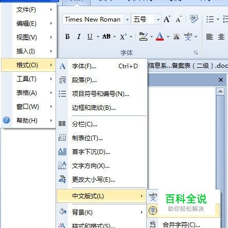Screen dimensions: 228x228
Task: Click the enclosed character 字 icon in the submenu
Action: point(153,211)
